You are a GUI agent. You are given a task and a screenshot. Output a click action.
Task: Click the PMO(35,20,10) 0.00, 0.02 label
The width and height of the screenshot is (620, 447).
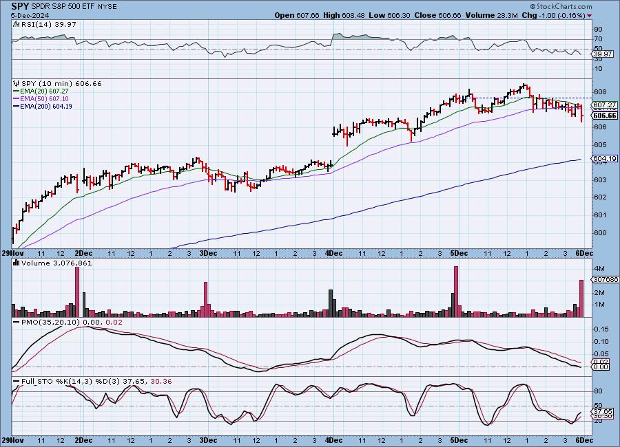coord(72,323)
